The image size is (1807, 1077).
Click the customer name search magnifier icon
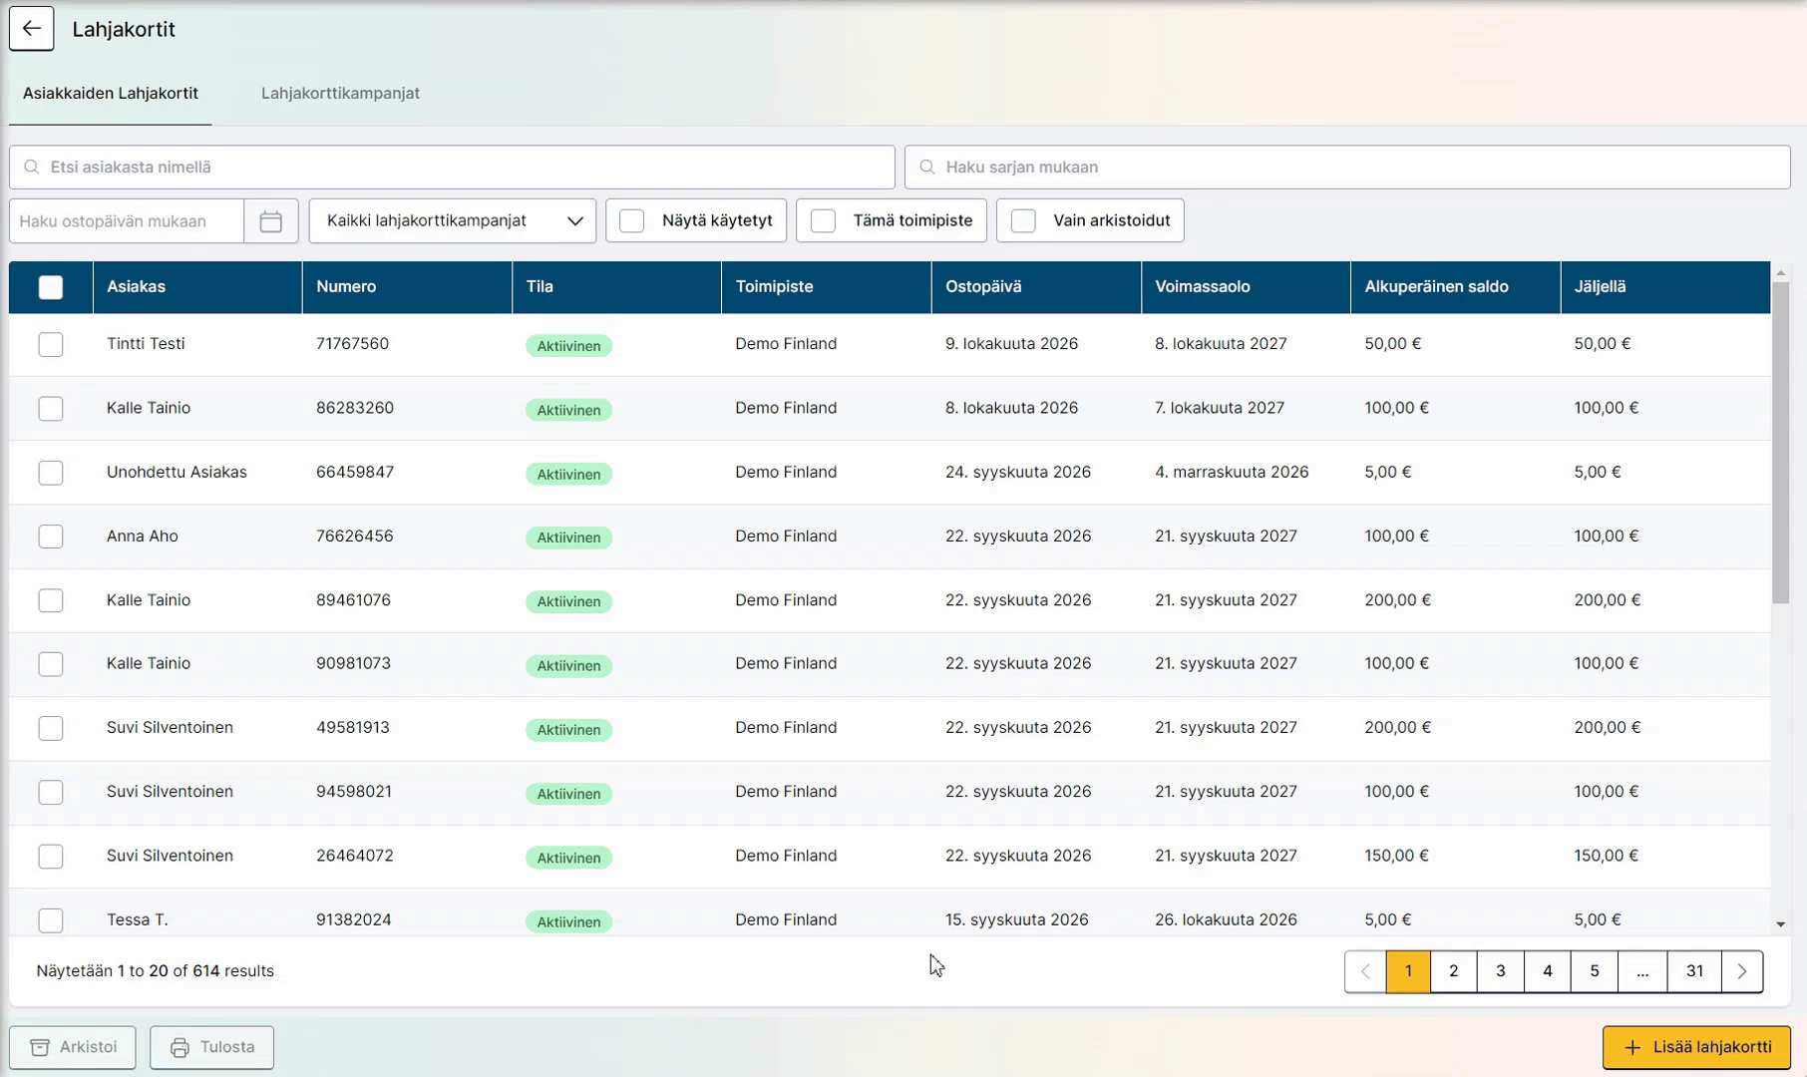(32, 167)
